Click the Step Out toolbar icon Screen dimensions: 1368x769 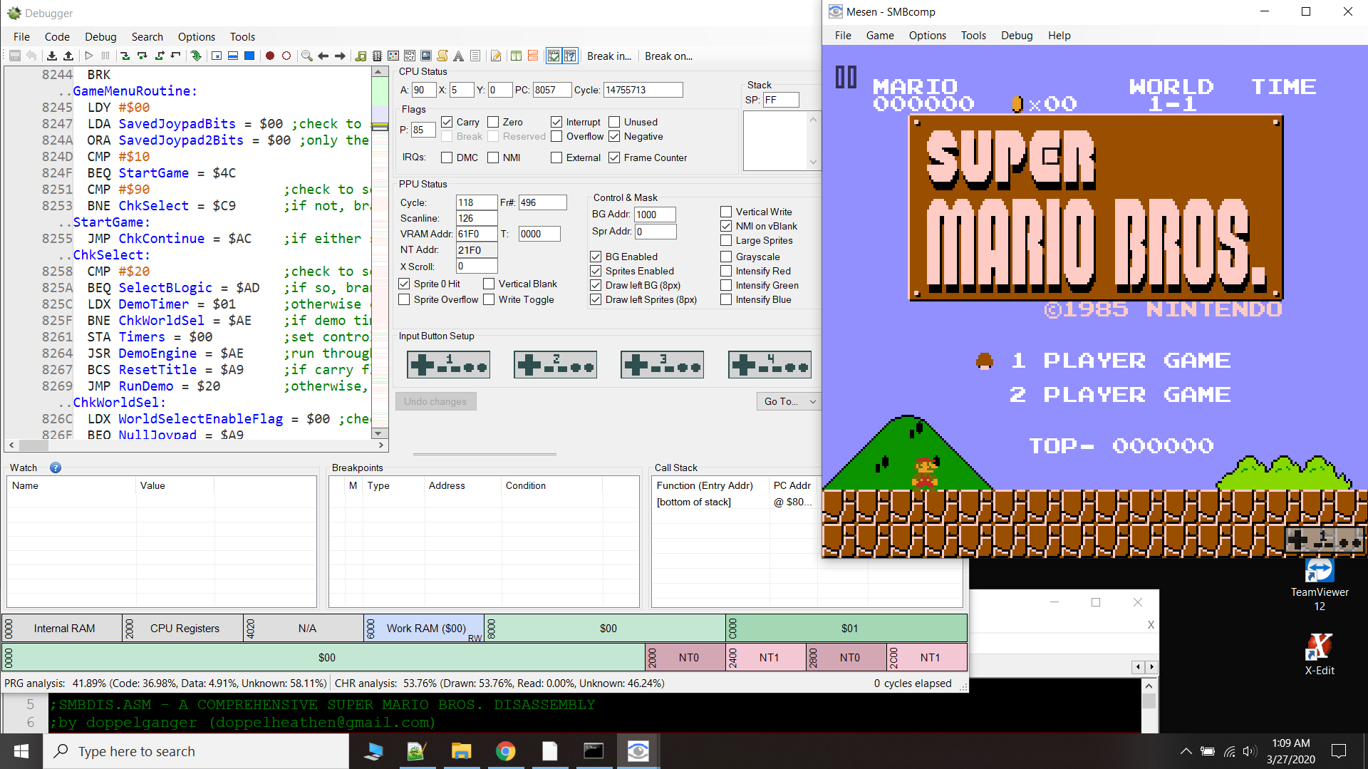point(159,56)
